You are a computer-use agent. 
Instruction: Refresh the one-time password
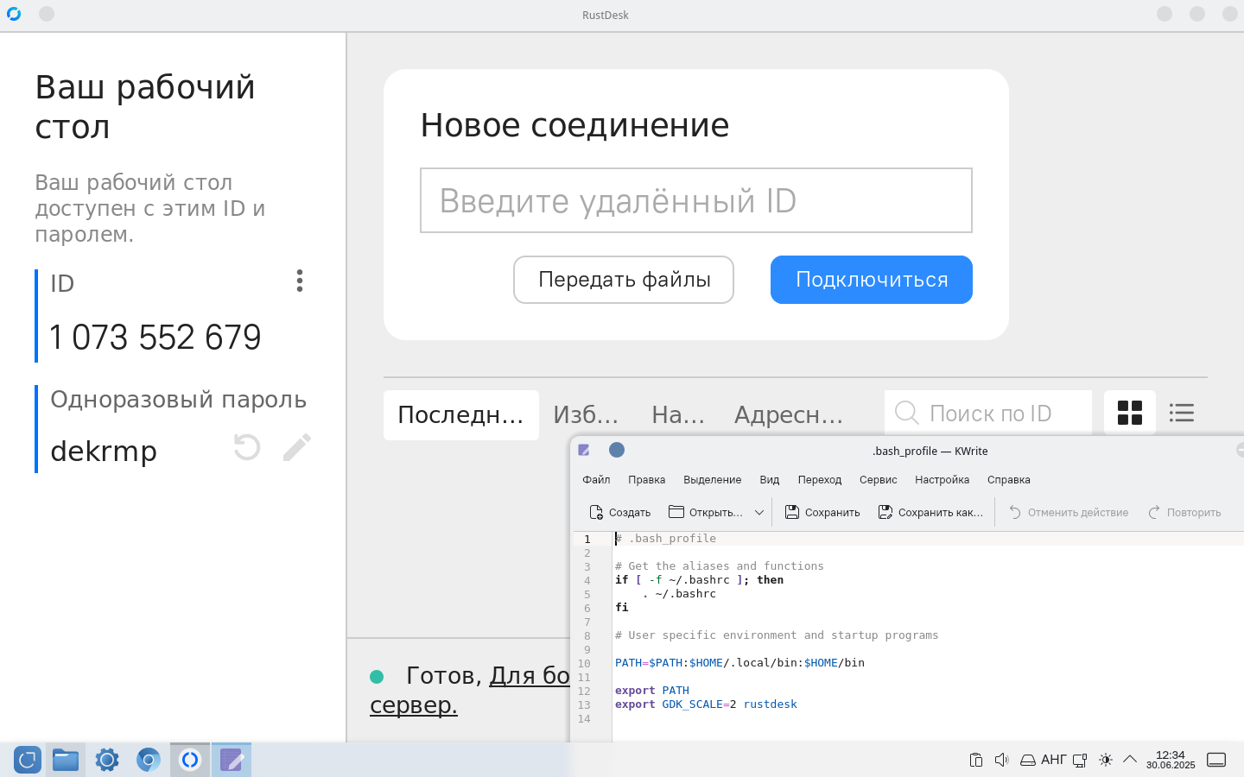pos(247,447)
